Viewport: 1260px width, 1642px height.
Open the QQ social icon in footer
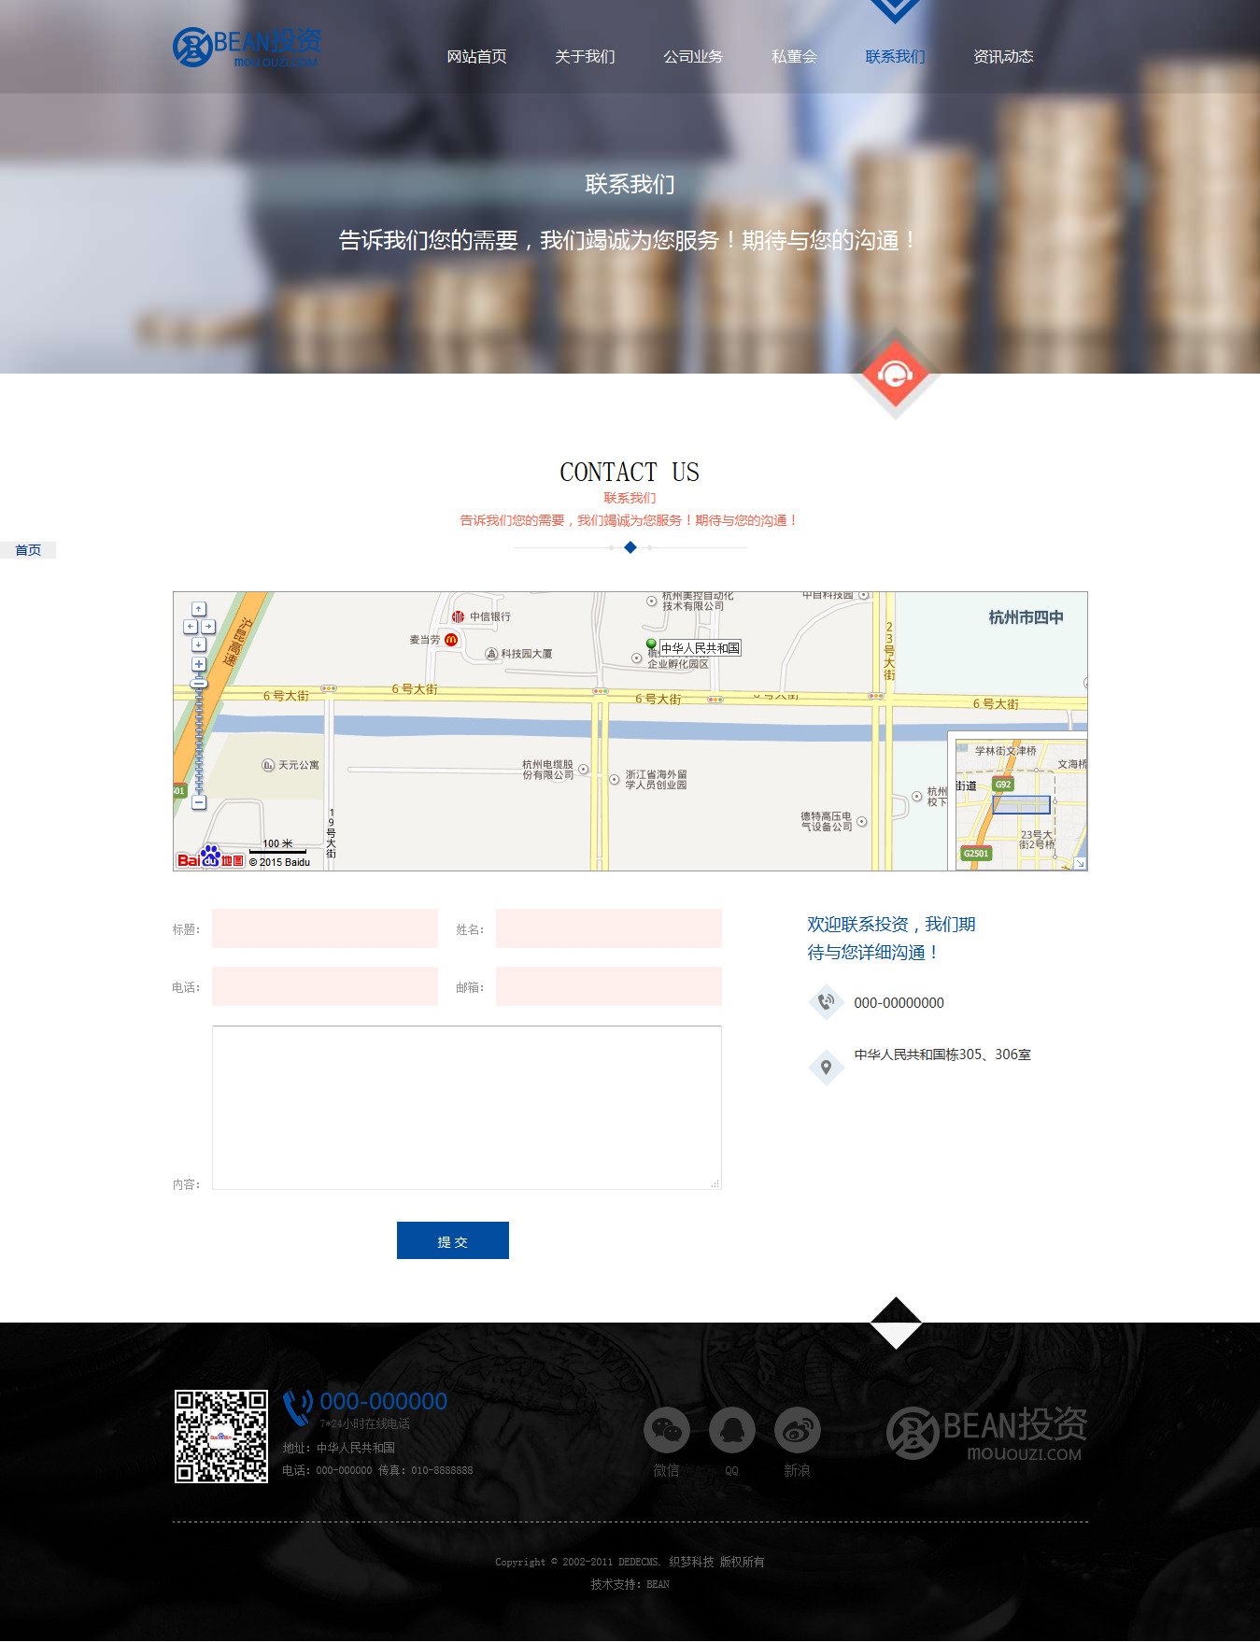[x=731, y=1430]
